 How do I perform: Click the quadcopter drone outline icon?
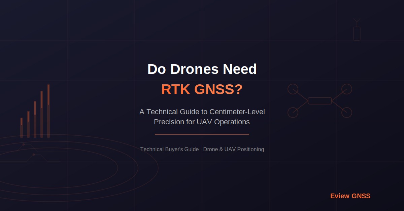tap(320, 101)
